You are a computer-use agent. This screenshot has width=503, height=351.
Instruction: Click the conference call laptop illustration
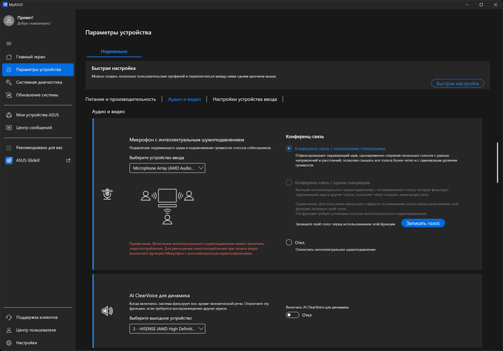coord(167,207)
